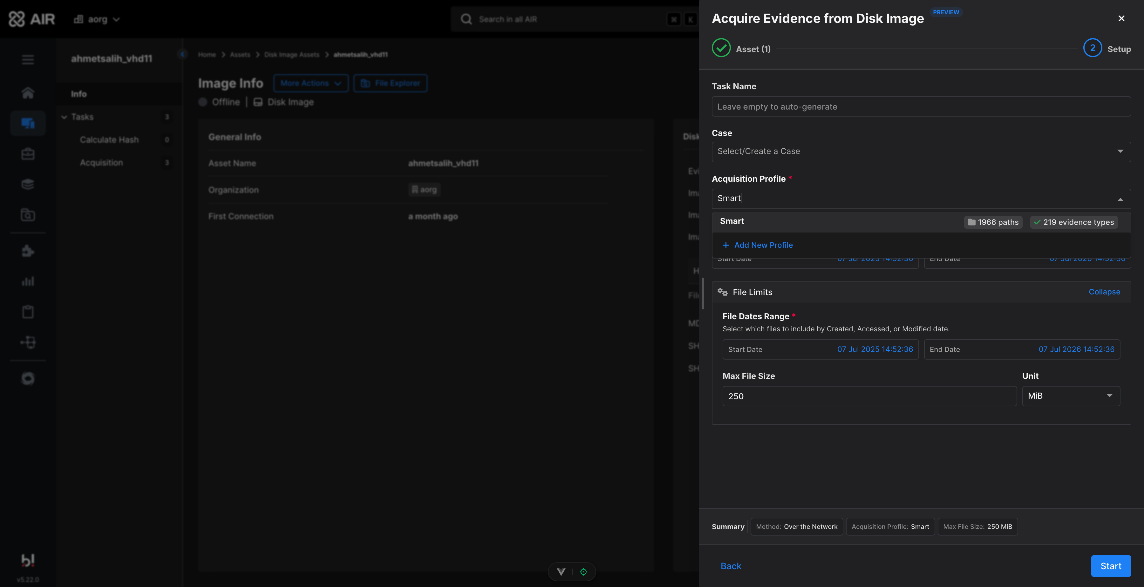1144x587 pixels.
Task: Click the ahmetsalih_vhd11 asset name value
Action: [443, 163]
